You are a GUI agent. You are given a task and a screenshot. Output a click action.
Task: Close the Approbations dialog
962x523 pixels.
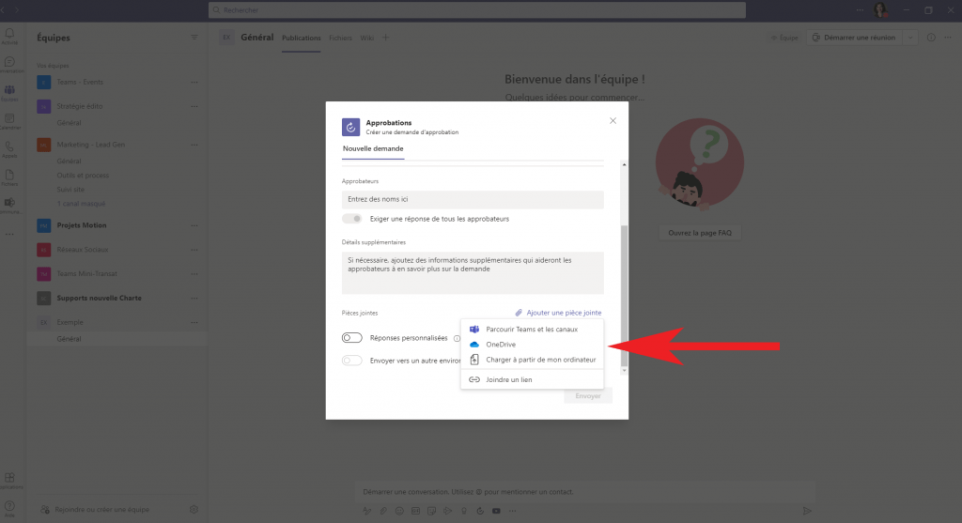click(x=613, y=121)
